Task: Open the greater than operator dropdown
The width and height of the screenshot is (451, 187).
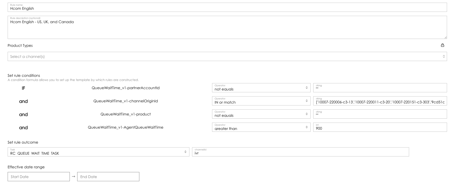Action: (261, 127)
